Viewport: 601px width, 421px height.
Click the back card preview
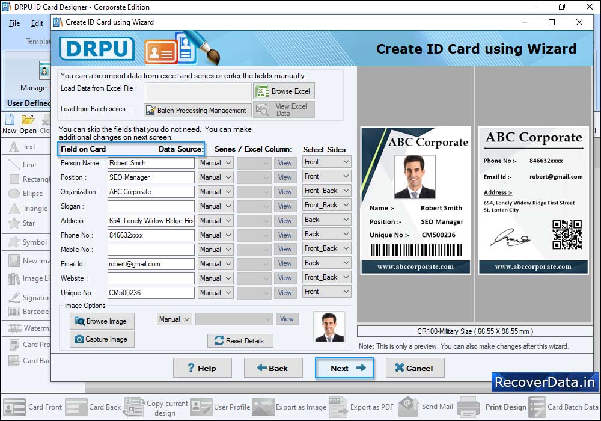pos(533,200)
